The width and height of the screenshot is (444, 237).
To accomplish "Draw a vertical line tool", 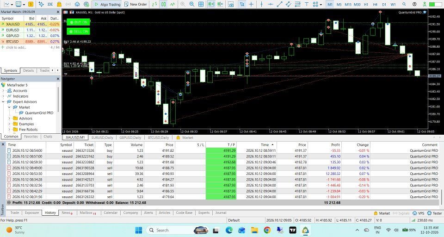I will click(261, 4).
